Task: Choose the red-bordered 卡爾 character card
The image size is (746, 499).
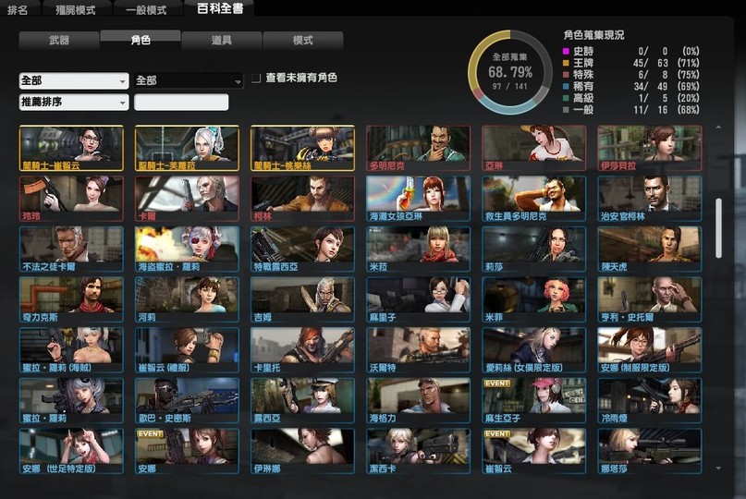Action: point(187,199)
